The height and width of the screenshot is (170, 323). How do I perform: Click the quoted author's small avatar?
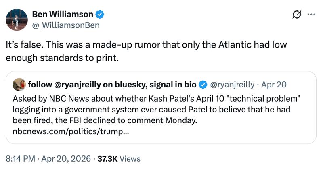pyautogui.click(x=19, y=85)
